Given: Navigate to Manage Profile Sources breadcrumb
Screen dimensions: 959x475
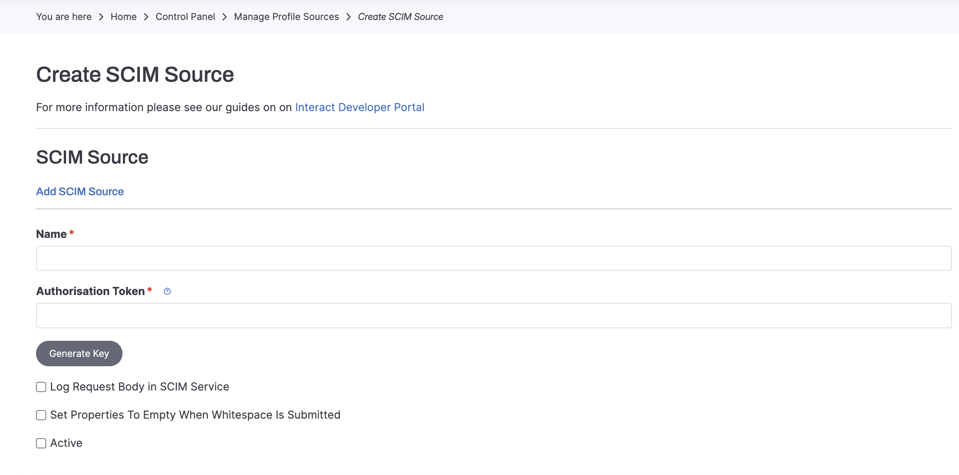Looking at the screenshot, I should 286,17.
